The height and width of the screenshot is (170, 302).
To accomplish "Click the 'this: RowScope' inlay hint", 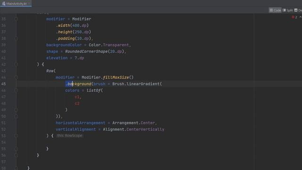I will coord(70,136).
